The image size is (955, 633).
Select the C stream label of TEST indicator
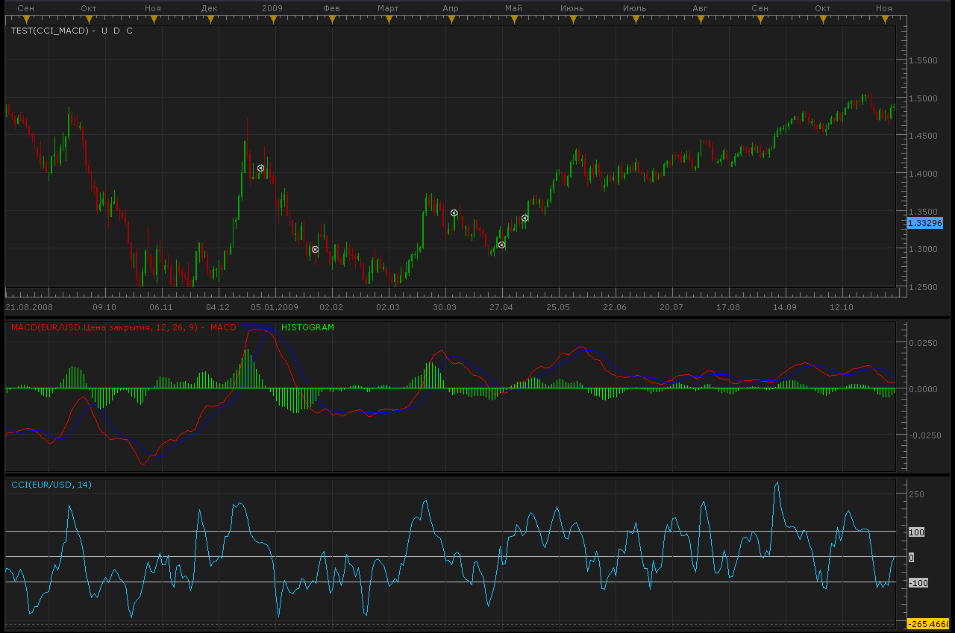[x=129, y=31]
